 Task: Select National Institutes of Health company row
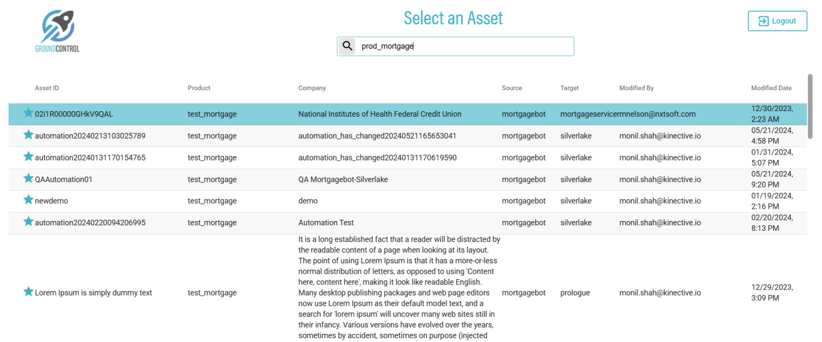pyautogui.click(x=380, y=114)
